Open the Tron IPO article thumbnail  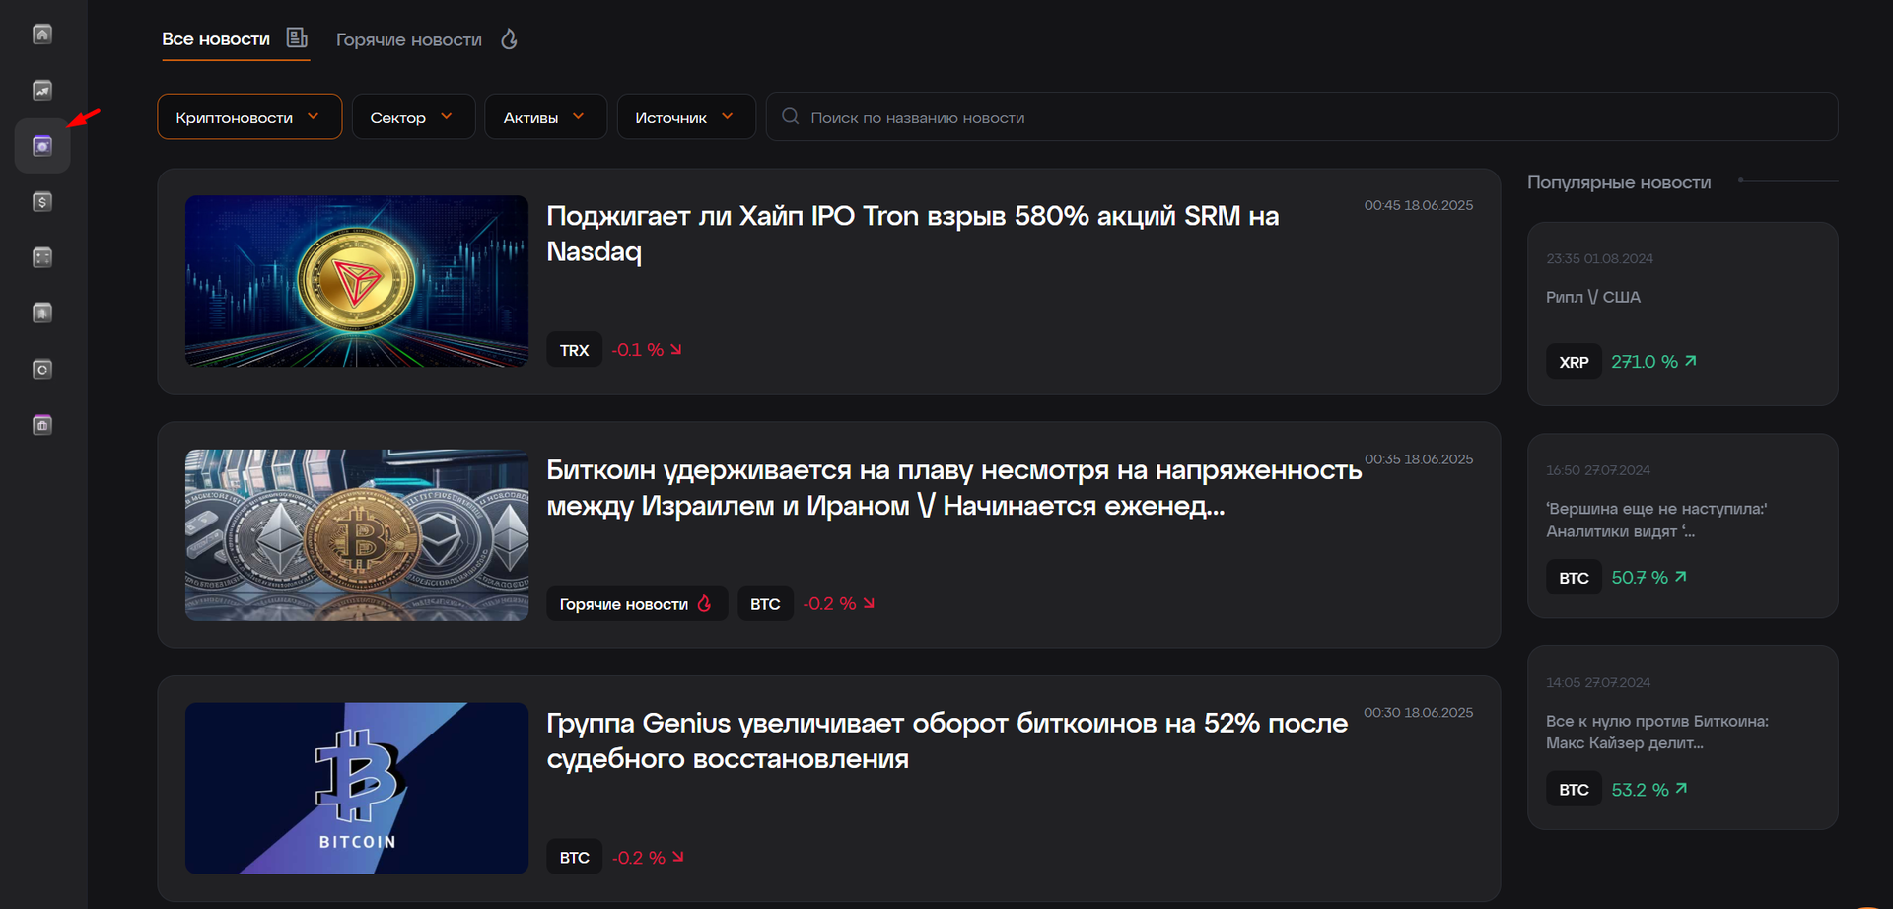(357, 281)
